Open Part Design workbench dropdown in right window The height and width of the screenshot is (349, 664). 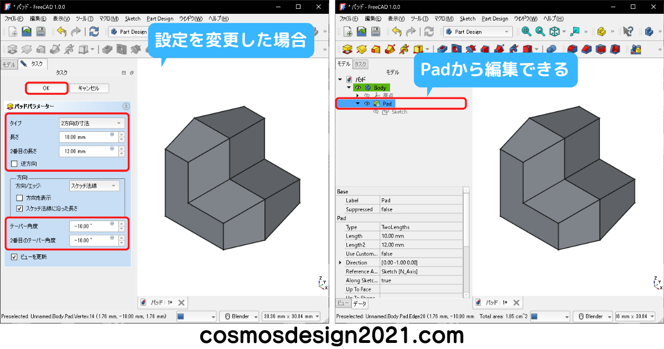(477, 32)
